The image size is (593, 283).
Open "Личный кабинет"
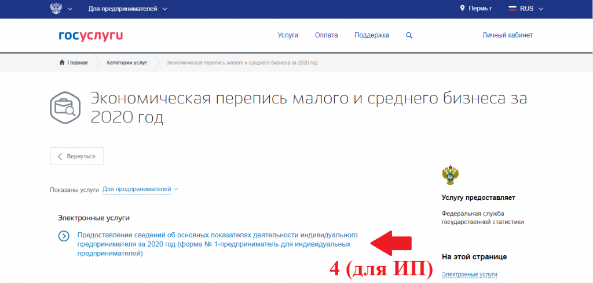point(507,35)
